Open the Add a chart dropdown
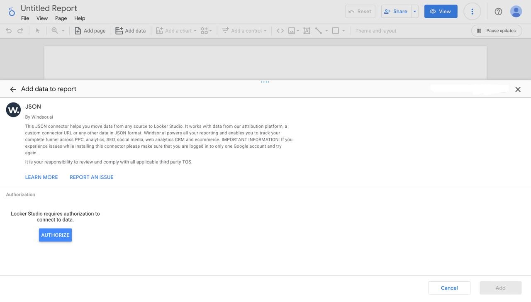Image resolution: width=531 pixels, height=302 pixels. coord(176,31)
